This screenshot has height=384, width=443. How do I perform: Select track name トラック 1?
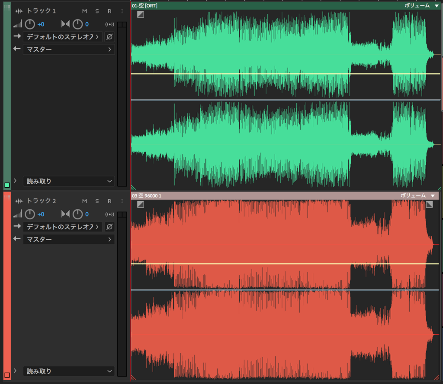(x=41, y=11)
